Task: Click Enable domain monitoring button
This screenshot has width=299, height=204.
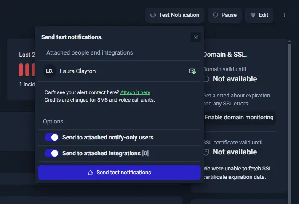Action: [239, 117]
